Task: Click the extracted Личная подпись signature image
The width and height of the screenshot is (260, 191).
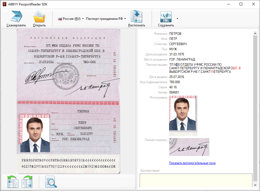Action: coord(189,147)
